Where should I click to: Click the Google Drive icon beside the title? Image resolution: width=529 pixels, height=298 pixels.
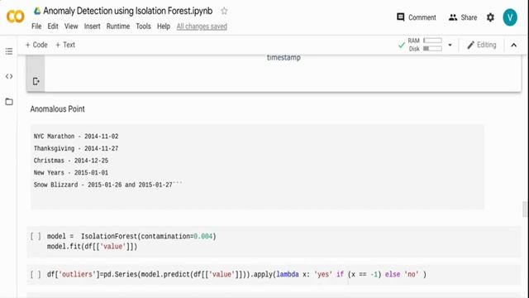[x=37, y=11]
